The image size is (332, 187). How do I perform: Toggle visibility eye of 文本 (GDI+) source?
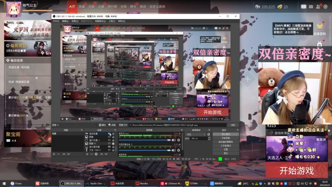[109, 150]
